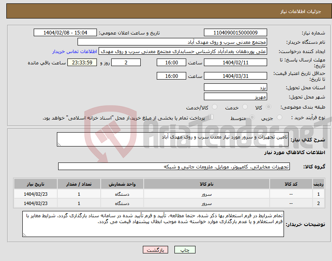Click the delivery province field یزد
Viewport: 332px width, 261px height.
click(x=235, y=87)
